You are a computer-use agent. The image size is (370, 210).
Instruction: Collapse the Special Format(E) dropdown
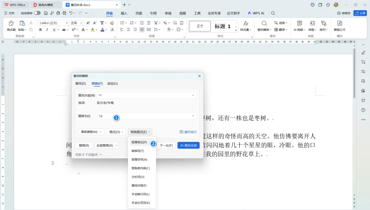coord(140,132)
